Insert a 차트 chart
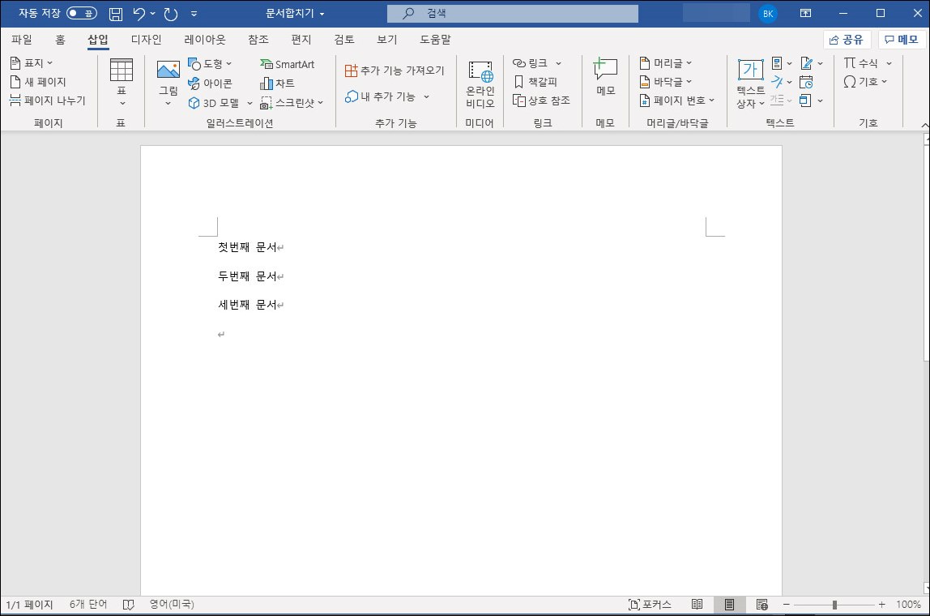This screenshot has height=616, width=930. coord(278,83)
